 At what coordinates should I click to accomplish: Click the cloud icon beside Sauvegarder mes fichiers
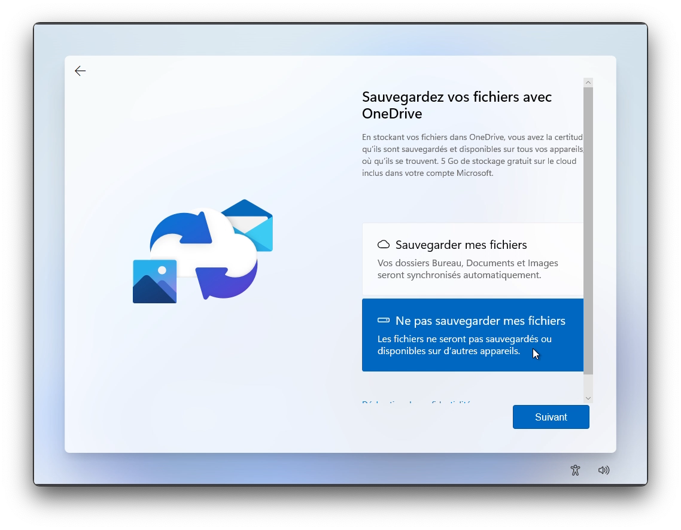(x=384, y=245)
